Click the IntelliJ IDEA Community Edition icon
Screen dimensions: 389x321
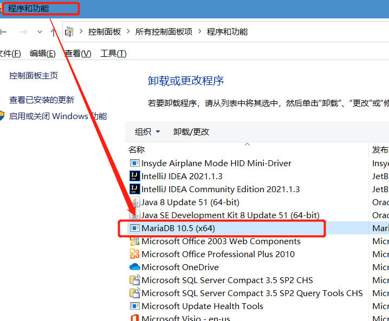coord(135,189)
